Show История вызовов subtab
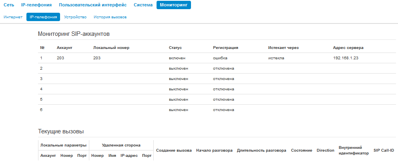 point(110,17)
